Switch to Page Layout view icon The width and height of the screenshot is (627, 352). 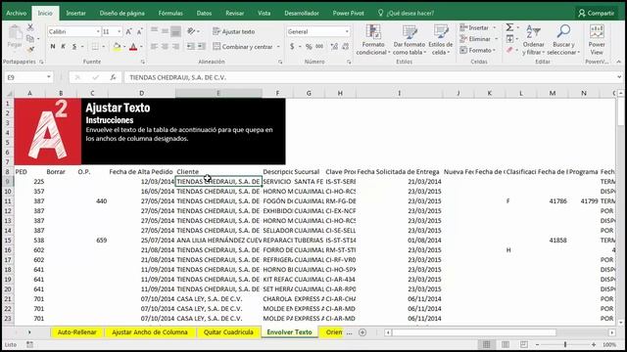point(506,344)
